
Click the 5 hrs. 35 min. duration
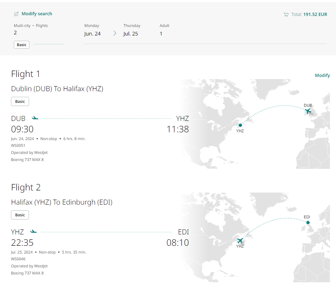74,252
